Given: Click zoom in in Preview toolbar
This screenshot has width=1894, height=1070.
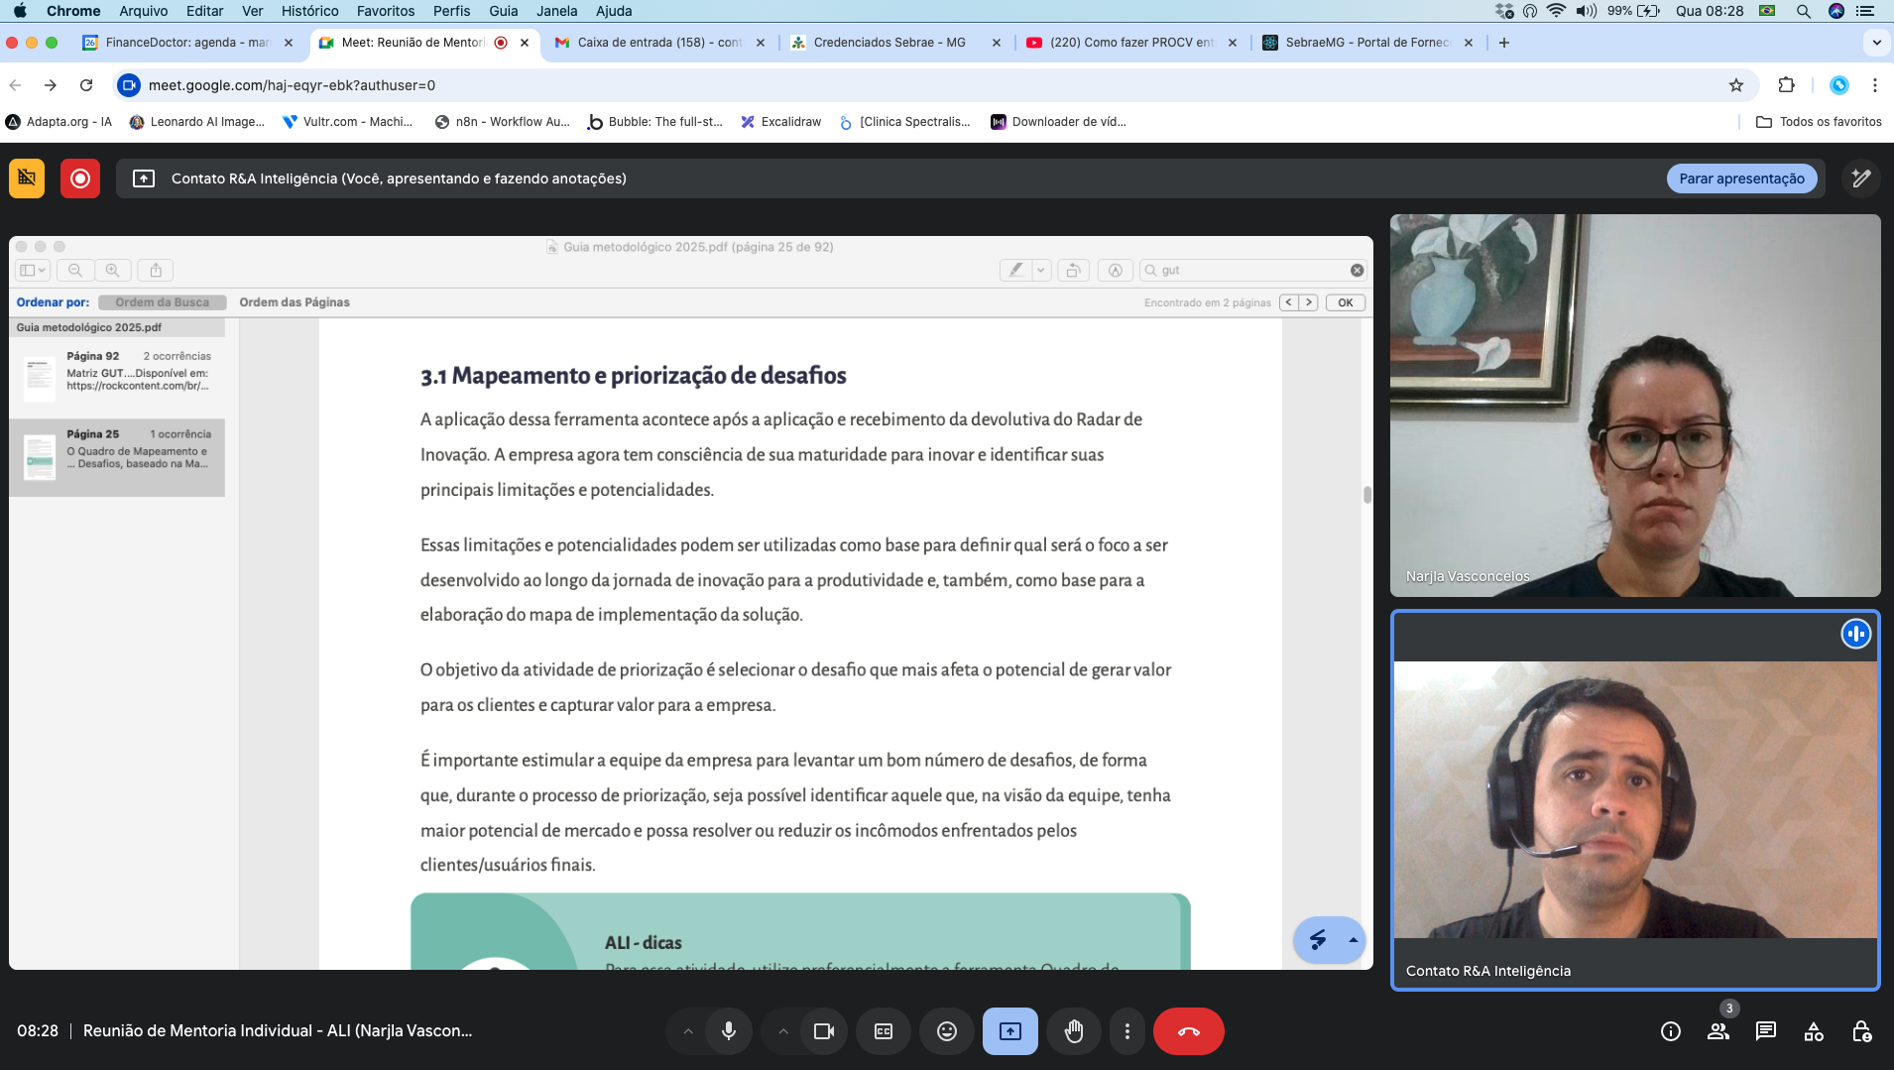Looking at the screenshot, I should tap(113, 270).
